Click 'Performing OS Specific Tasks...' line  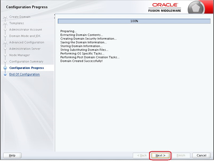(x=82, y=54)
